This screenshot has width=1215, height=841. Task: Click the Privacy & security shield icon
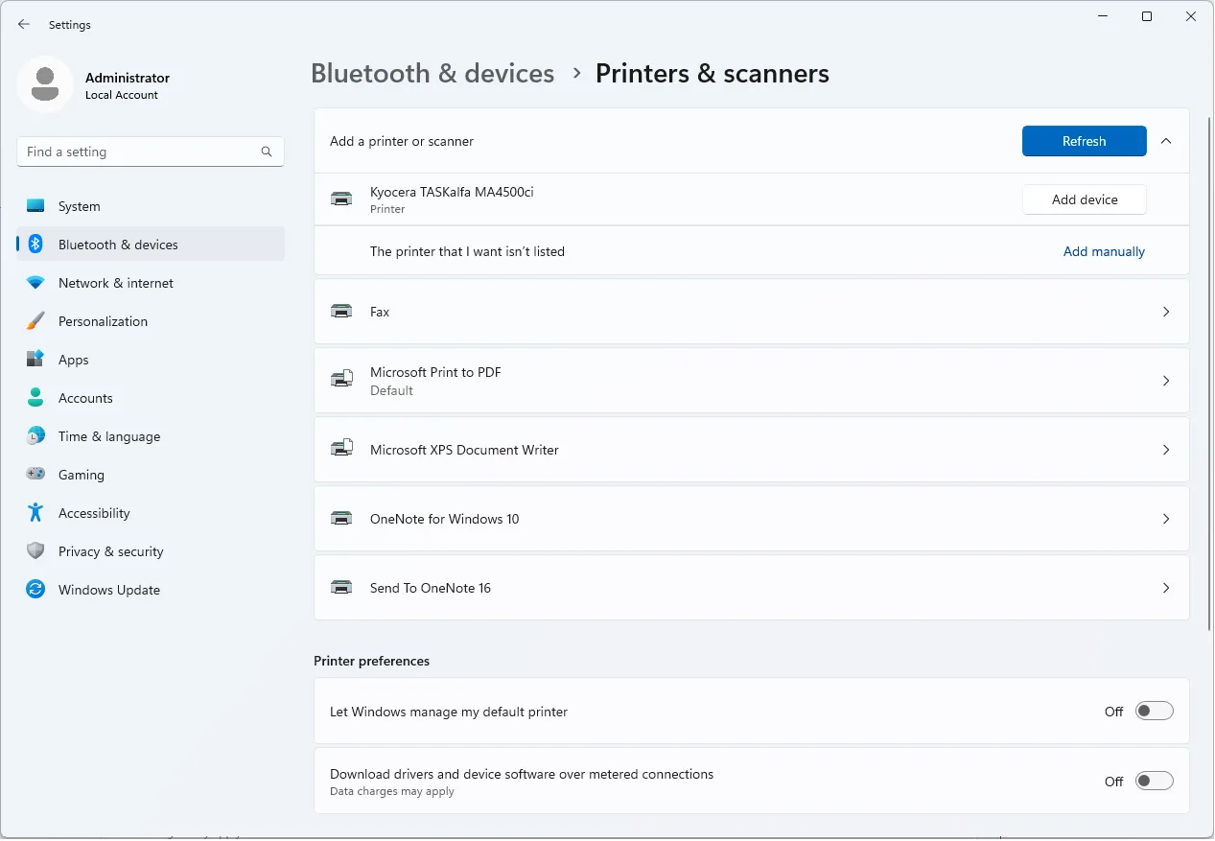tap(35, 551)
